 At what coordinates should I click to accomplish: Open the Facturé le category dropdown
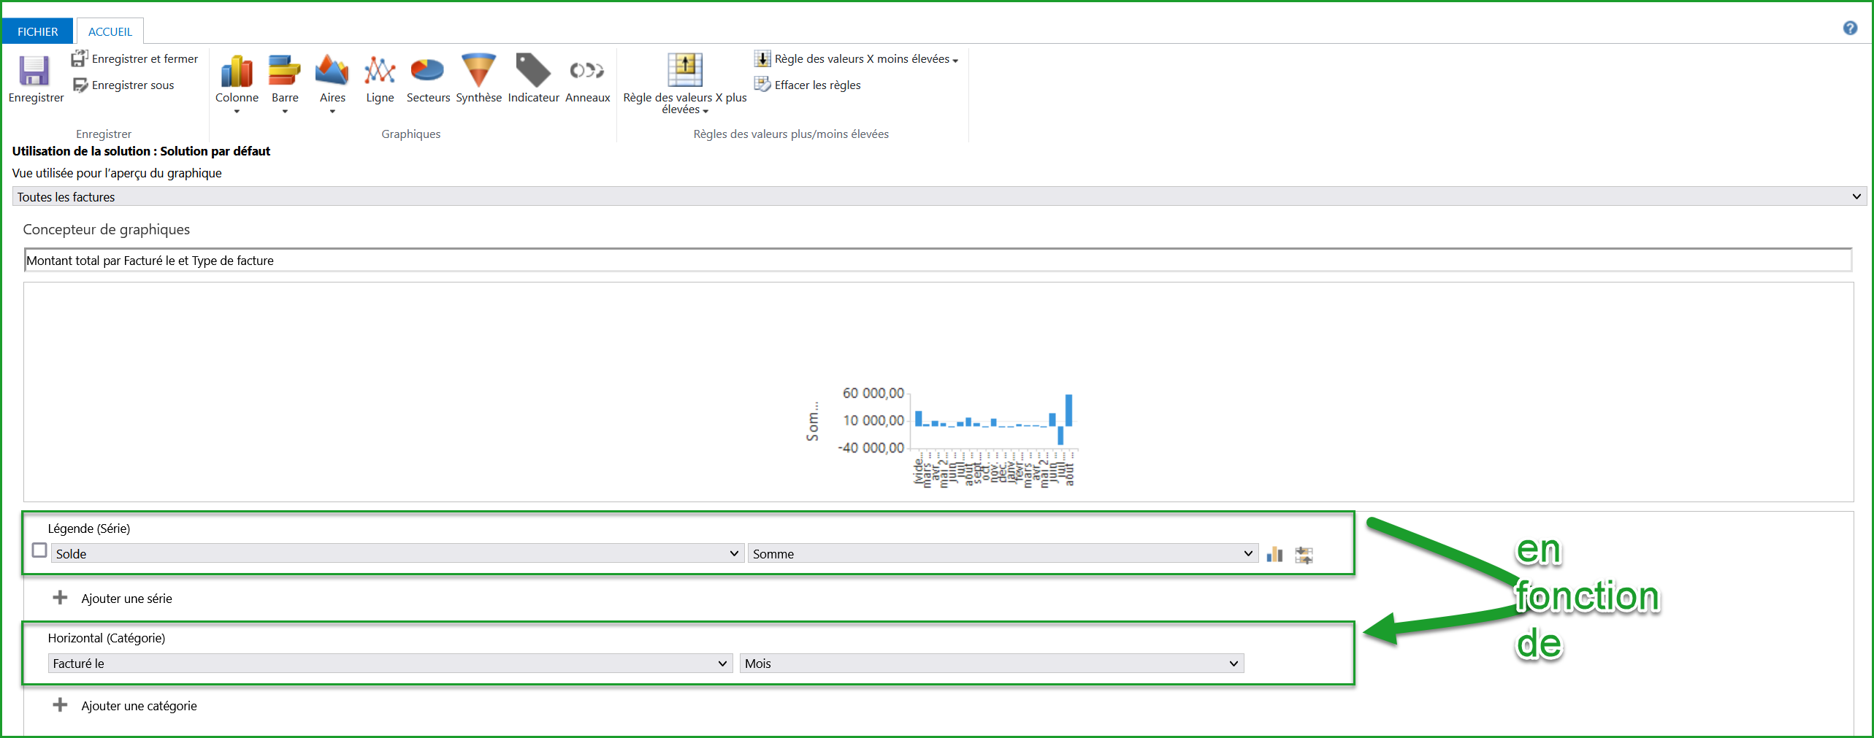pos(390,663)
